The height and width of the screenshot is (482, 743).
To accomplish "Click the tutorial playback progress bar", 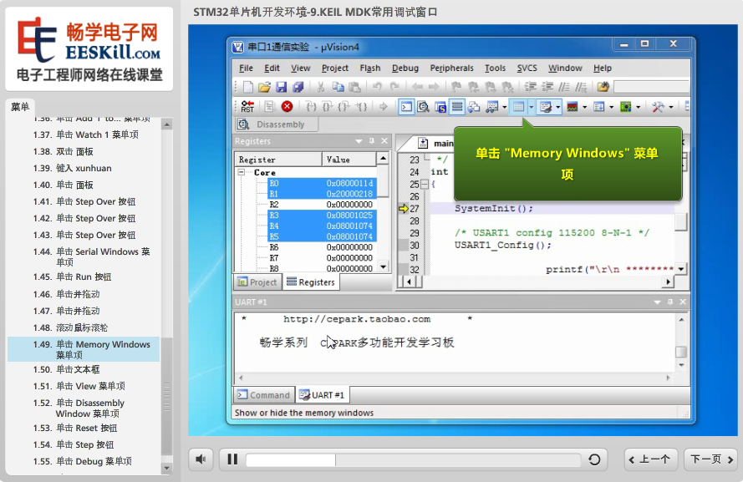I will coord(413,459).
